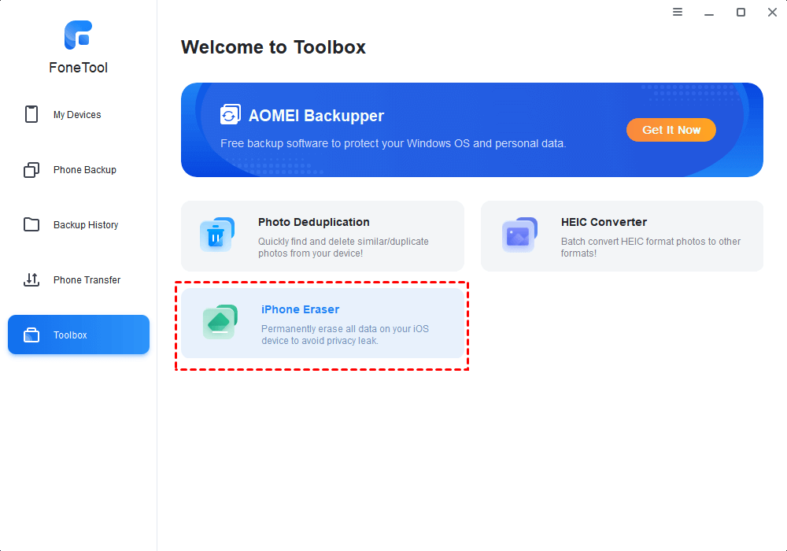Click the Toolbox briefcase icon
Viewport: 787px width, 551px height.
(31, 335)
